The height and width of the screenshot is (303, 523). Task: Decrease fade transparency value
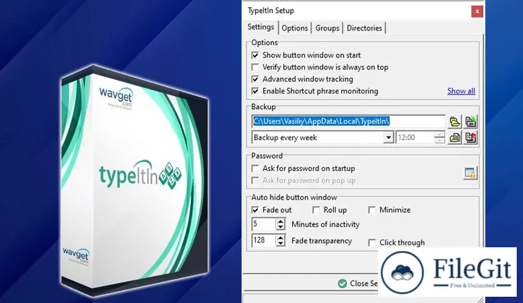(280, 244)
